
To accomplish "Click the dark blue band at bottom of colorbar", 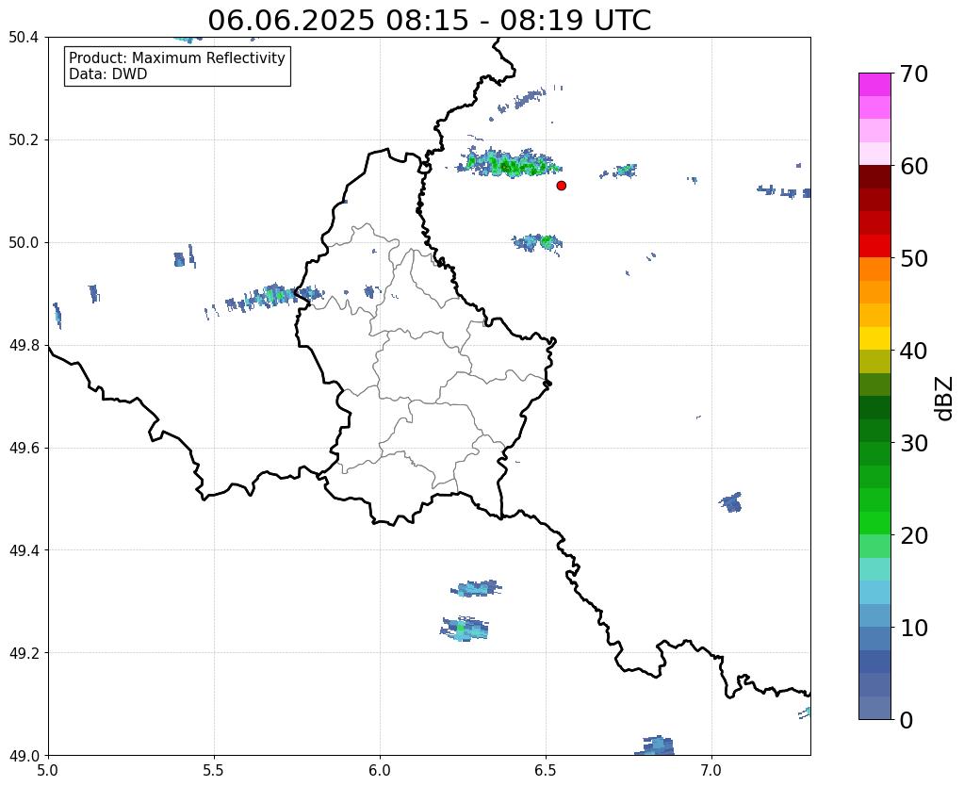I will click(x=874, y=708).
